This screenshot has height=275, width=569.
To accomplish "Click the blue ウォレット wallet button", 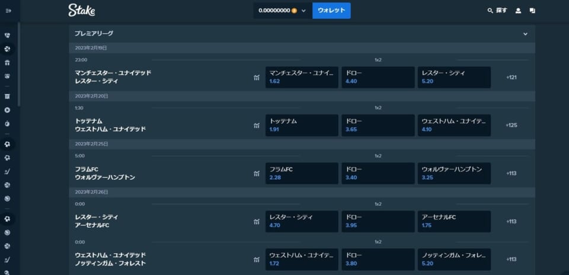I will tap(331, 11).
